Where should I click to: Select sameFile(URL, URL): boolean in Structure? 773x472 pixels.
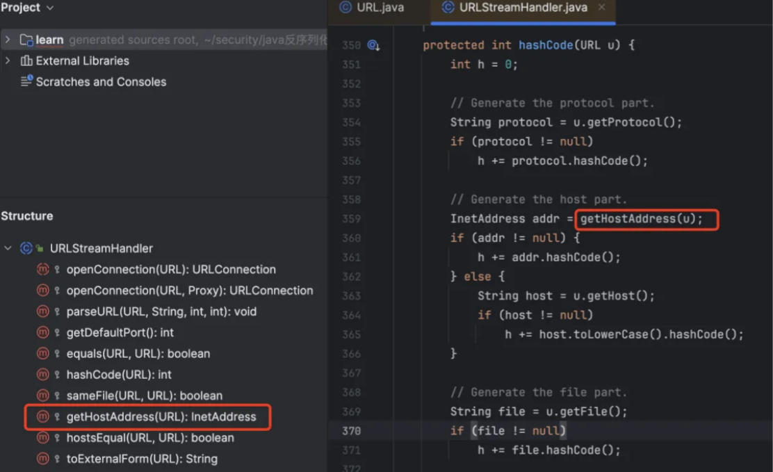(x=145, y=396)
